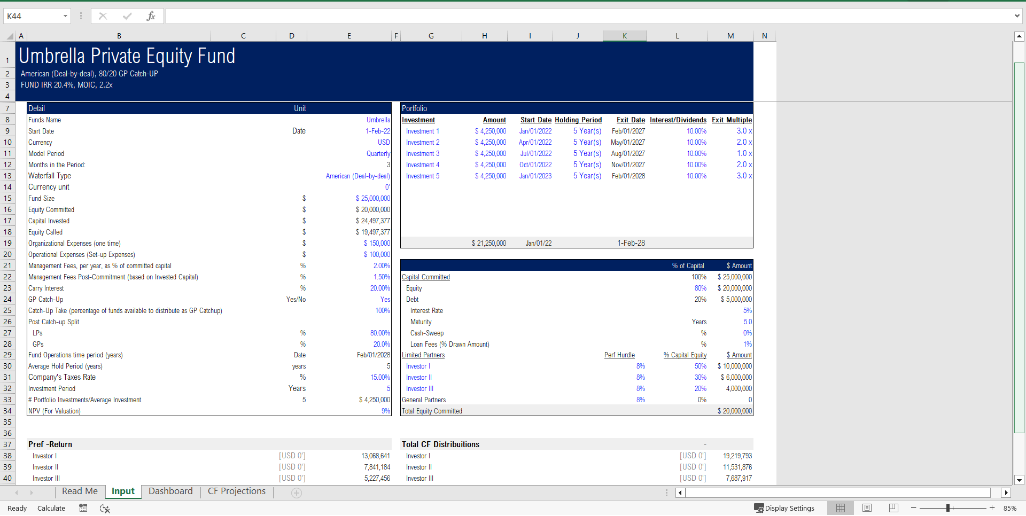Cancel background refresh using status bar icon

click(x=105, y=508)
